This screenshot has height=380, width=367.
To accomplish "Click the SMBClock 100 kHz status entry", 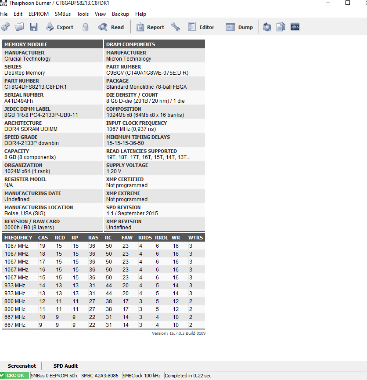I will (x=141, y=376).
